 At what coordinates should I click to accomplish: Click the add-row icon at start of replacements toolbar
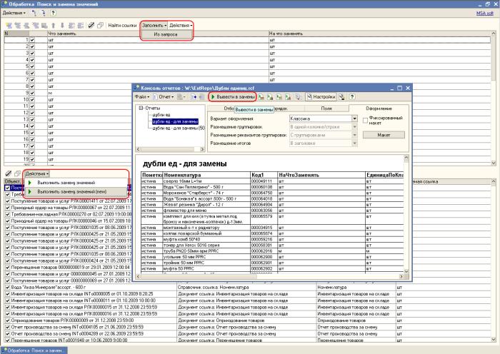(x=9, y=25)
